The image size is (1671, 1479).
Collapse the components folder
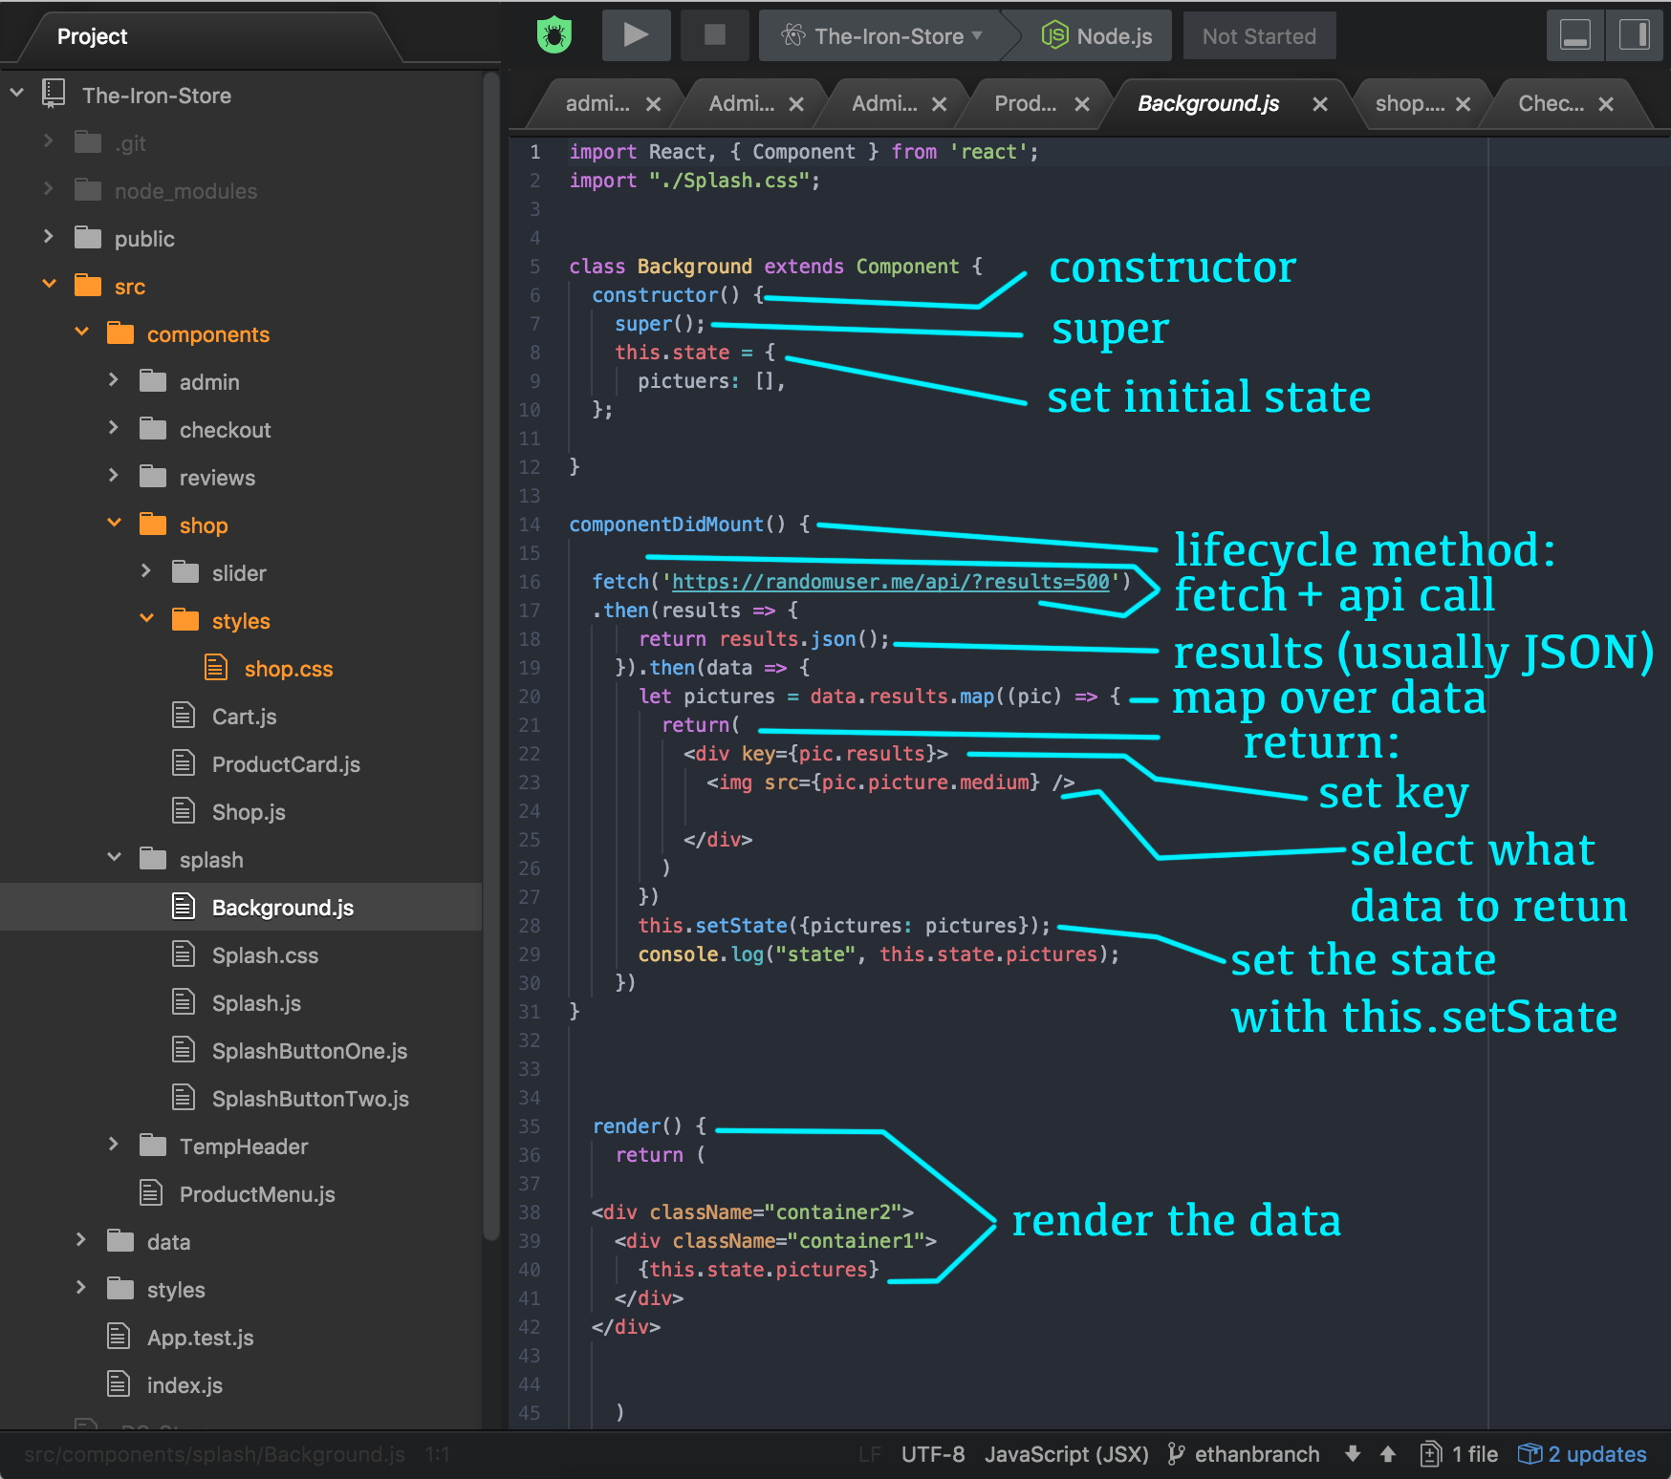click(81, 333)
